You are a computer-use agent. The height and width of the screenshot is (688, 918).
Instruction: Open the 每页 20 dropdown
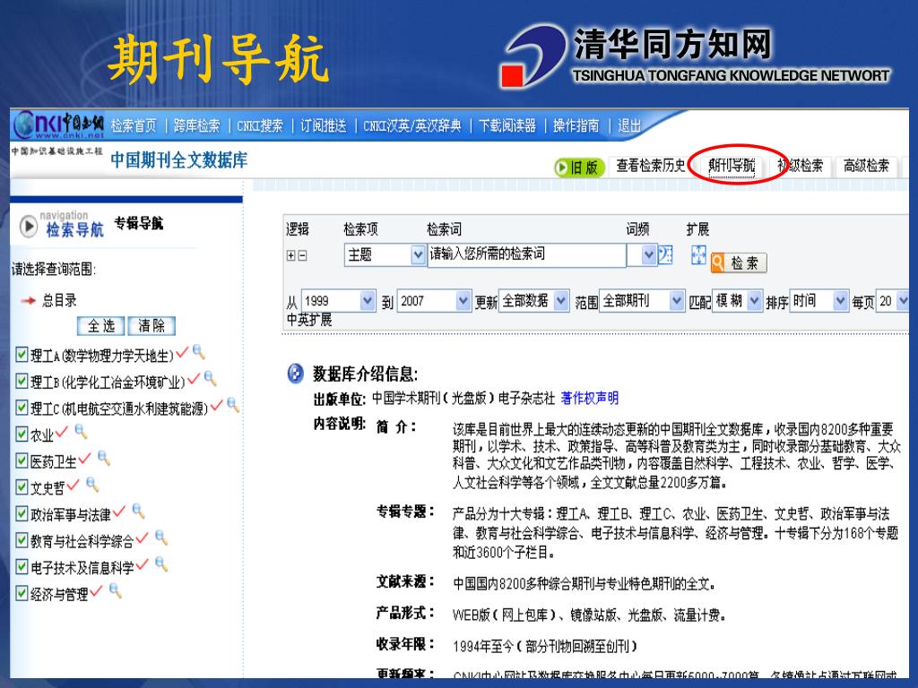pos(892,301)
